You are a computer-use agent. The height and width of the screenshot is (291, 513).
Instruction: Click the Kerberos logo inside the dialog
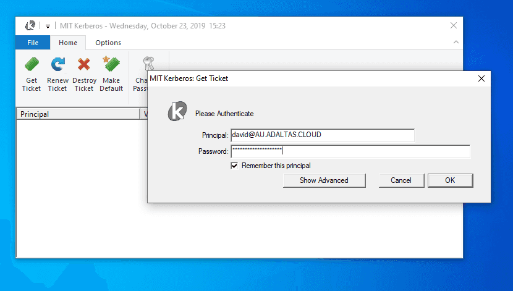coord(177,111)
